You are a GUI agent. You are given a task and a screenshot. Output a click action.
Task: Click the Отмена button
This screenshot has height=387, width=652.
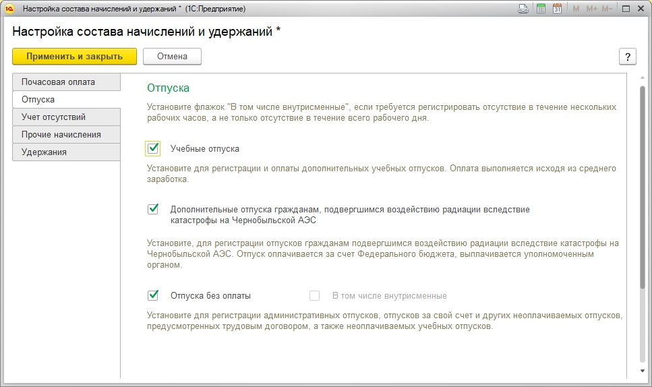(x=172, y=57)
